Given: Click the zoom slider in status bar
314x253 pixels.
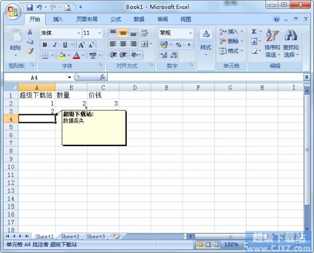Looking at the screenshot, I should [272, 244].
